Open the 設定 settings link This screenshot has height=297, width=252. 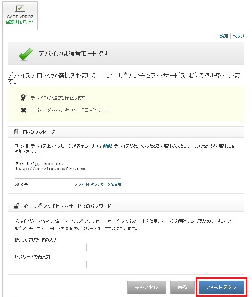(224, 36)
